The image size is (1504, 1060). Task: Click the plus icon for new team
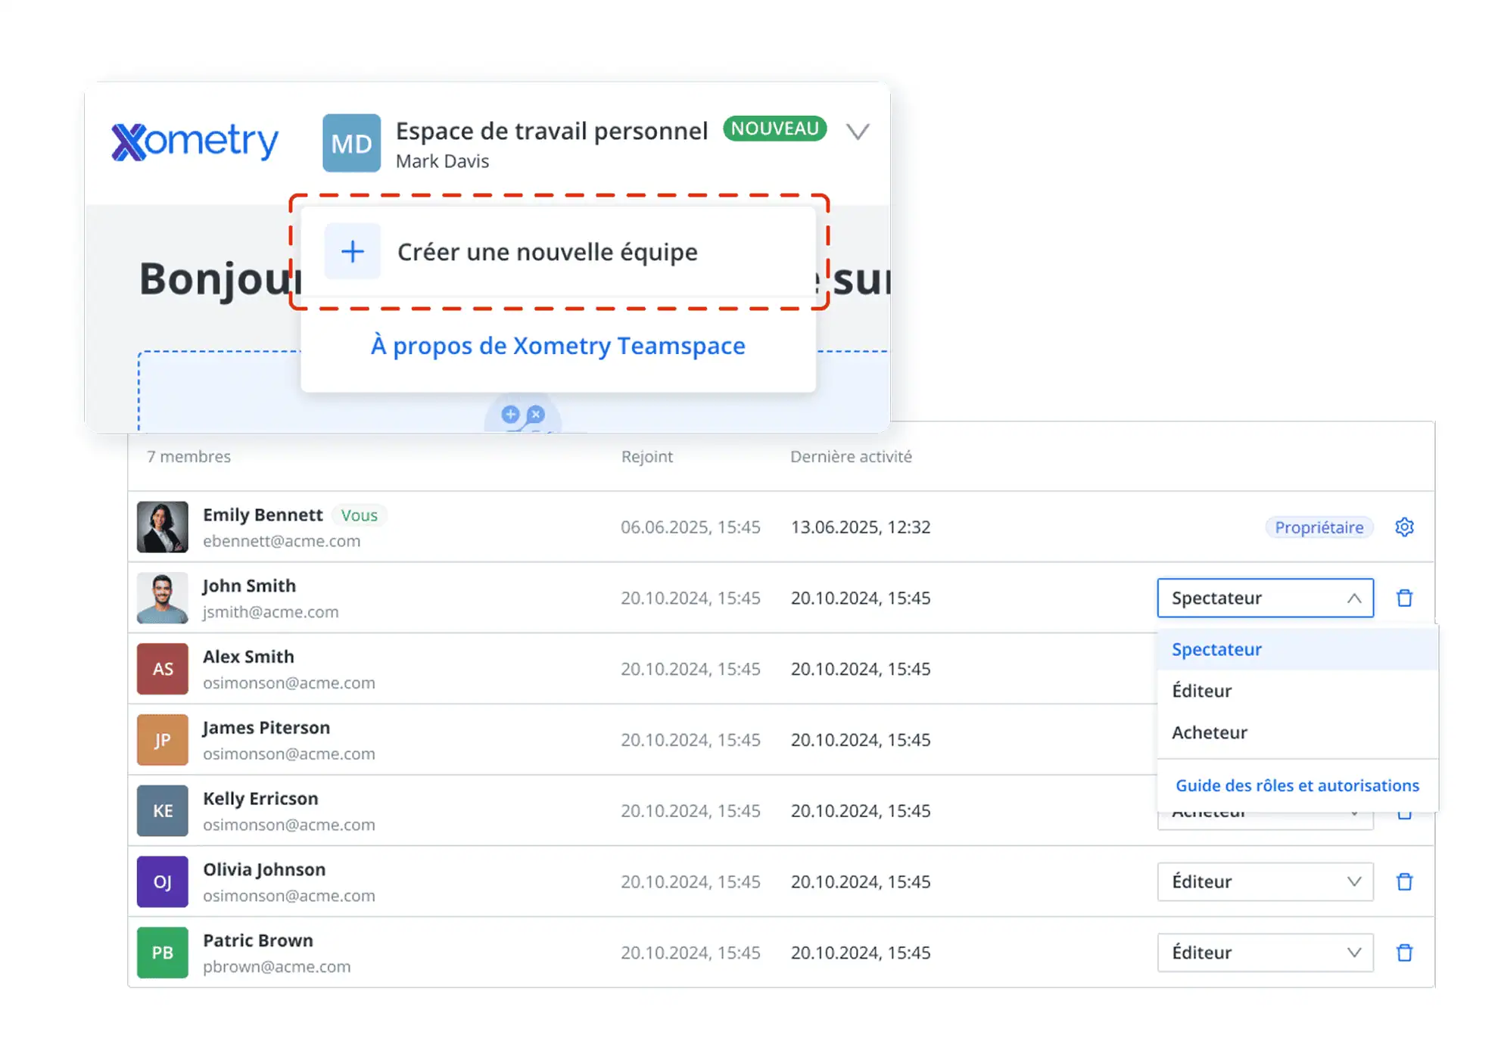(x=352, y=251)
